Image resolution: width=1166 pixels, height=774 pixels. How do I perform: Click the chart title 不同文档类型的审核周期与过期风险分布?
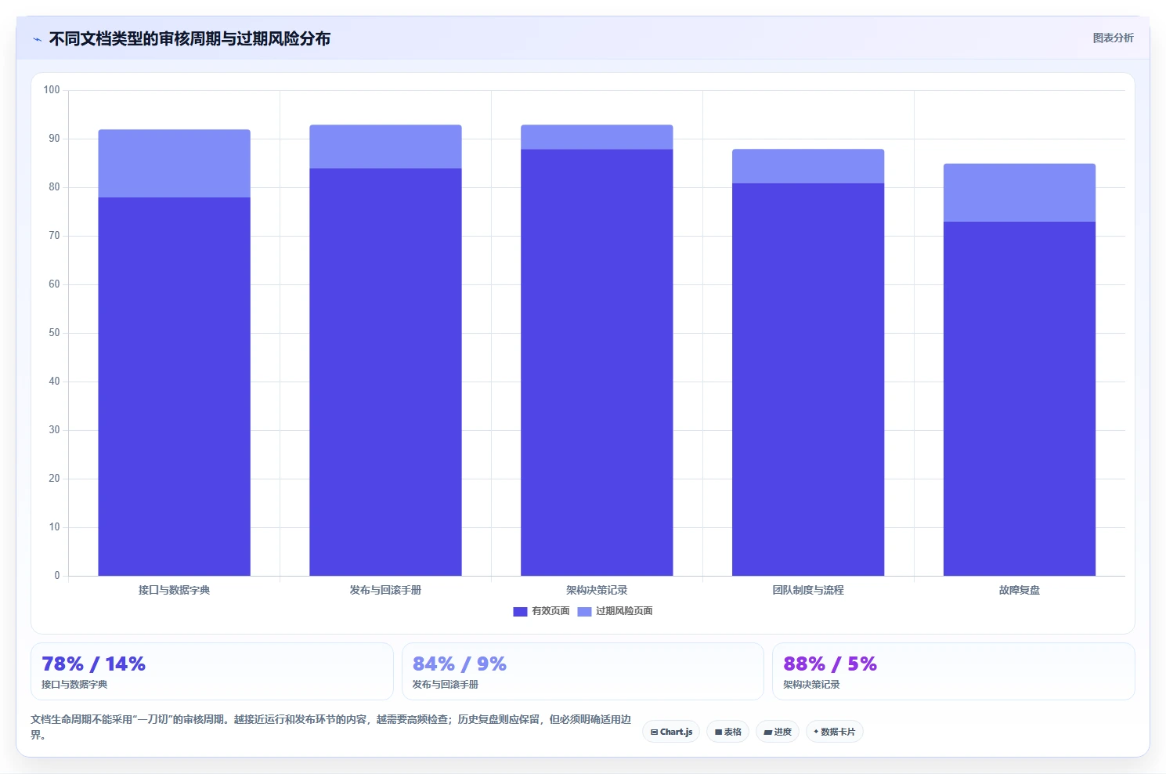pos(190,39)
